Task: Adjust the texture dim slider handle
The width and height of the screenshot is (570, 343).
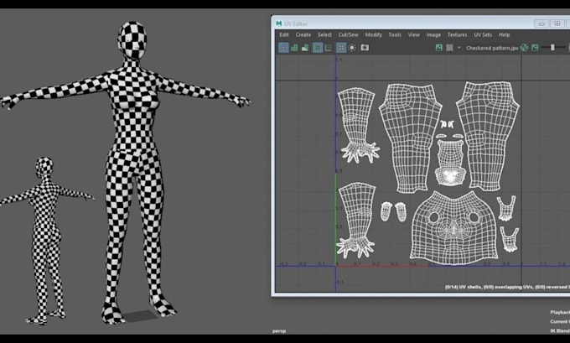Action: point(552,48)
